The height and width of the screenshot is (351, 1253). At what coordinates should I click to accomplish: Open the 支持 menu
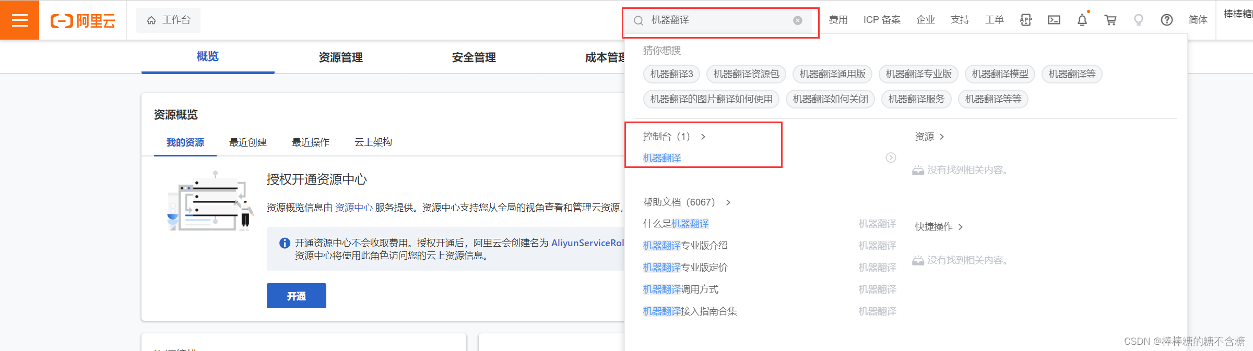(x=960, y=20)
